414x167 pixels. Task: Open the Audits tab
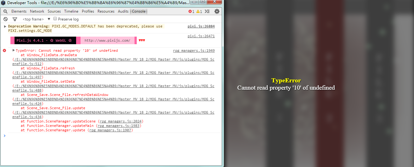[x=123, y=11]
